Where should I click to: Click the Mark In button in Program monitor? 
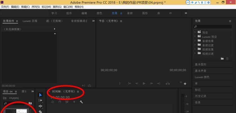(x=120, y=83)
